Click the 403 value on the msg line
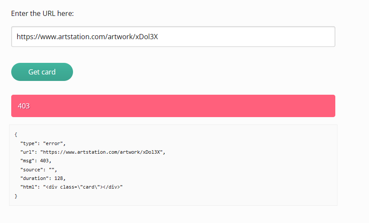 tap(44, 161)
